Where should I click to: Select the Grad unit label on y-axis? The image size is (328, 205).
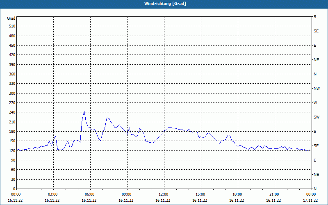[11, 18]
